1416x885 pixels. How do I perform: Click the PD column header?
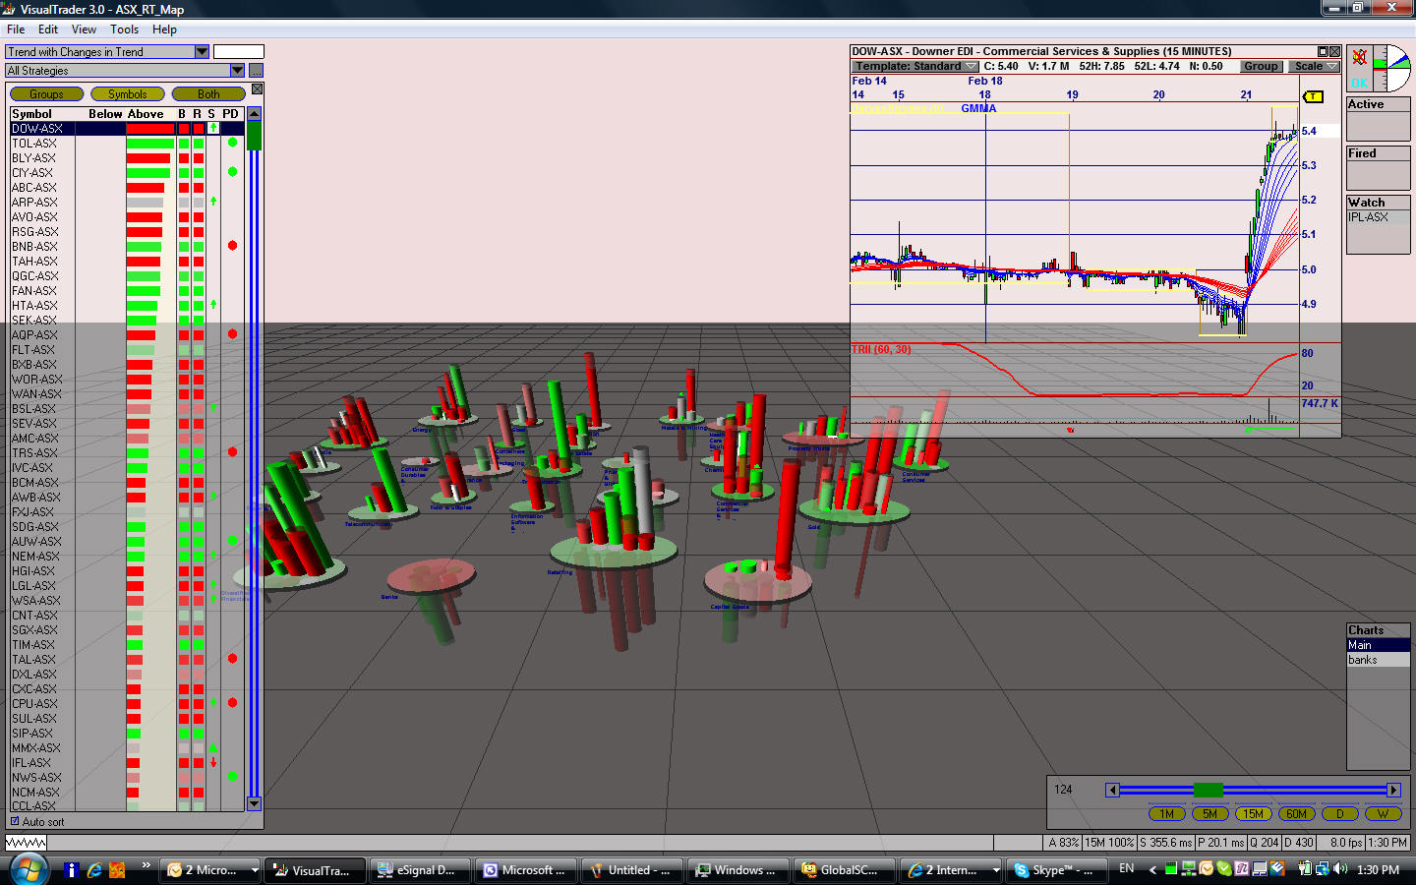(x=230, y=114)
